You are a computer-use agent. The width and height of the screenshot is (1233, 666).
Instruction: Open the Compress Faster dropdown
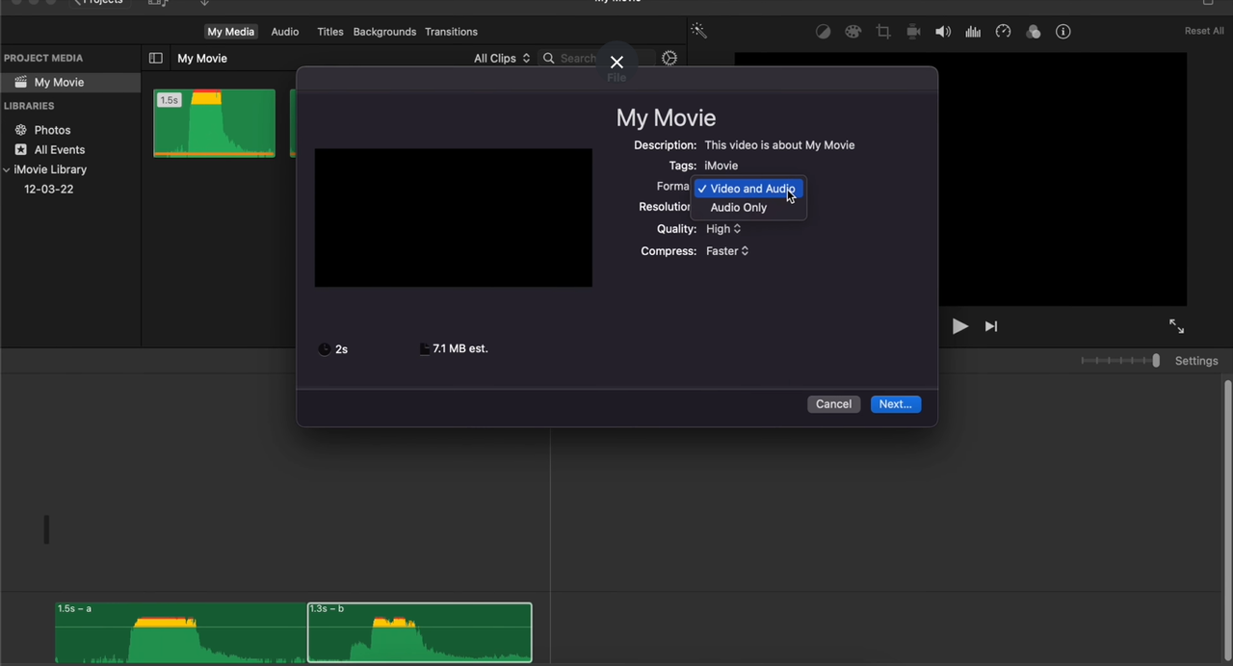click(x=727, y=251)
